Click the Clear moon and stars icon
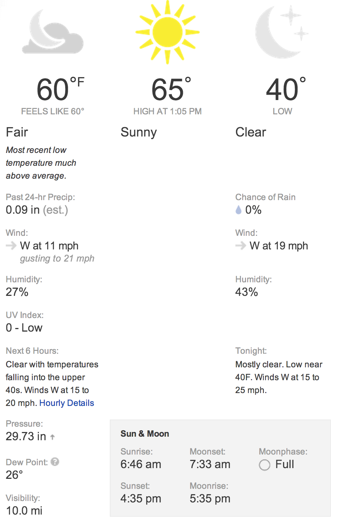The width and height of the screenshot is (338, 526). point(282,32)
